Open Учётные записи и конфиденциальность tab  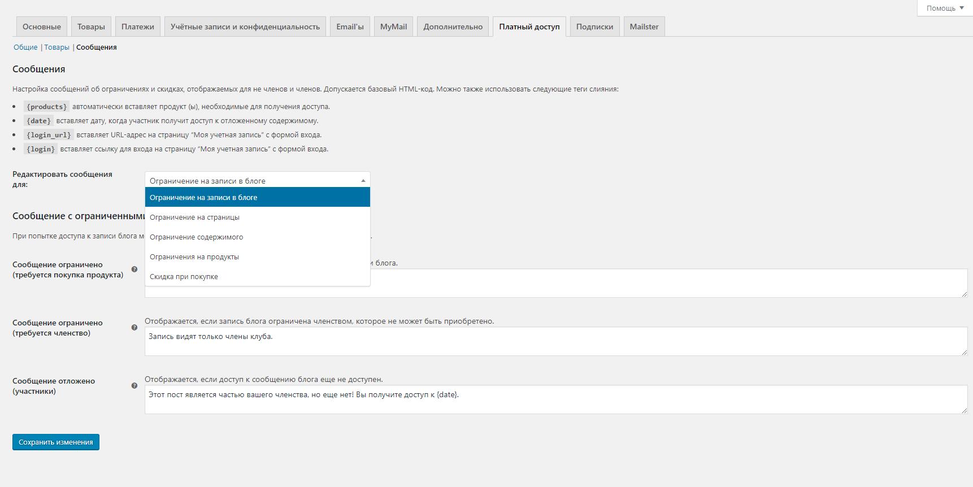(x=245, y=27)
